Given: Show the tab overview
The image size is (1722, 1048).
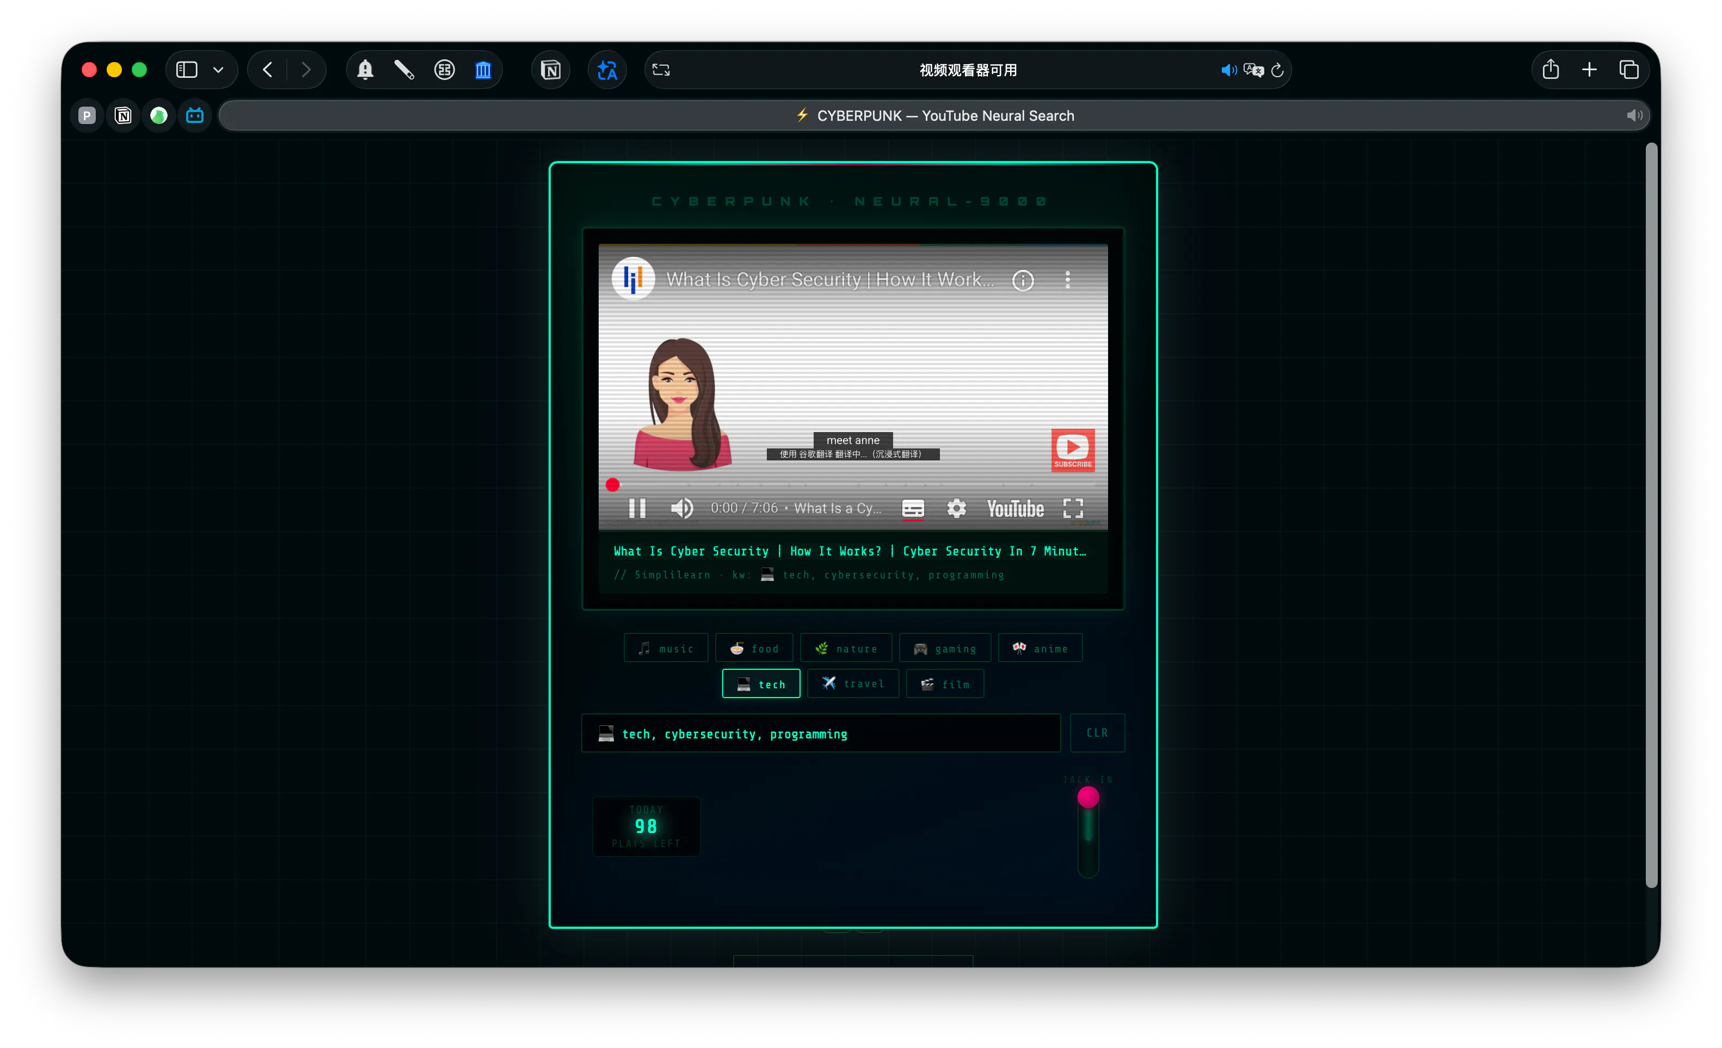Looking at the screenshot, I should [1629, 70].
